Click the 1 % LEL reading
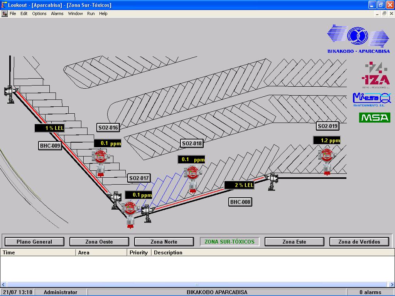Image resolution: width=395 pixels, height=296 pixels. pyautogui.click(x=50, y=128)
